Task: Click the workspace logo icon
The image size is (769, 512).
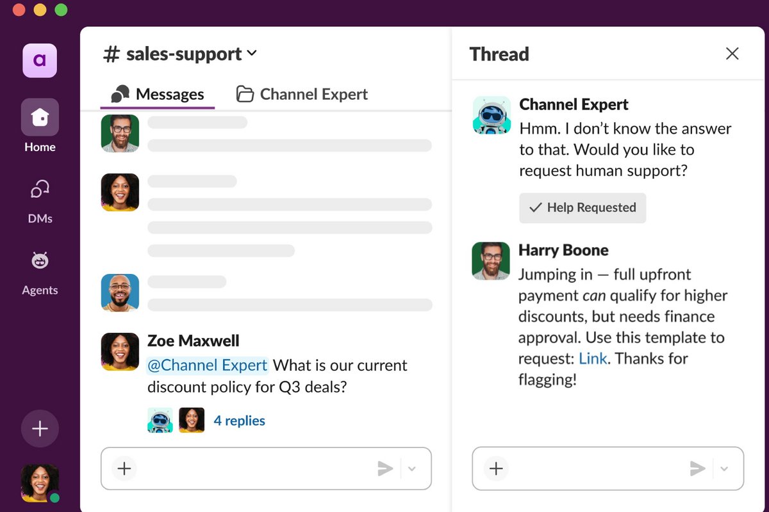Action: (40, 61)
